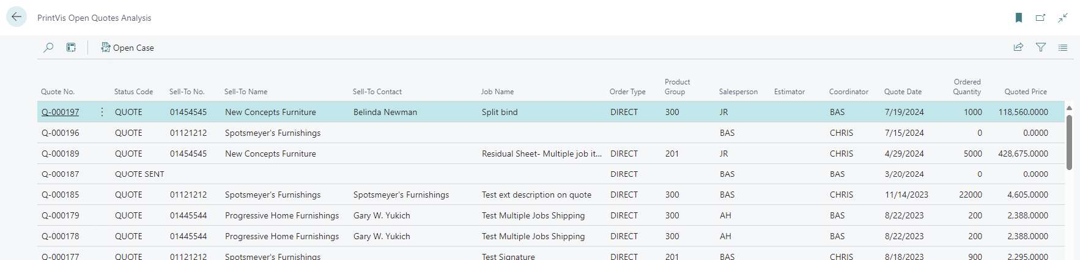Click the collapse page arrows icon
Viewport: 1080px width, 260px height.
point(1063,18)
